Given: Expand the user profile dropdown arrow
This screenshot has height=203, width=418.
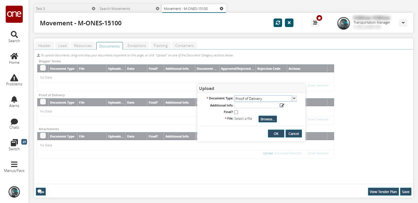Looking at the screenshot, I should (x=403, y=23).
